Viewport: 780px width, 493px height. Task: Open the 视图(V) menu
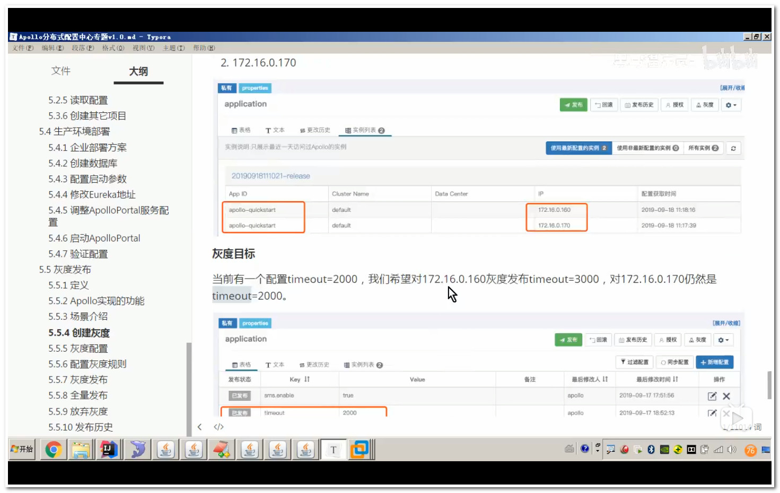click(143, 48)
